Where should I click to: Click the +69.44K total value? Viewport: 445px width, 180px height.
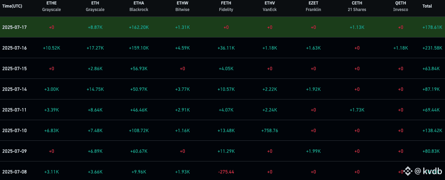pos(431,110)
